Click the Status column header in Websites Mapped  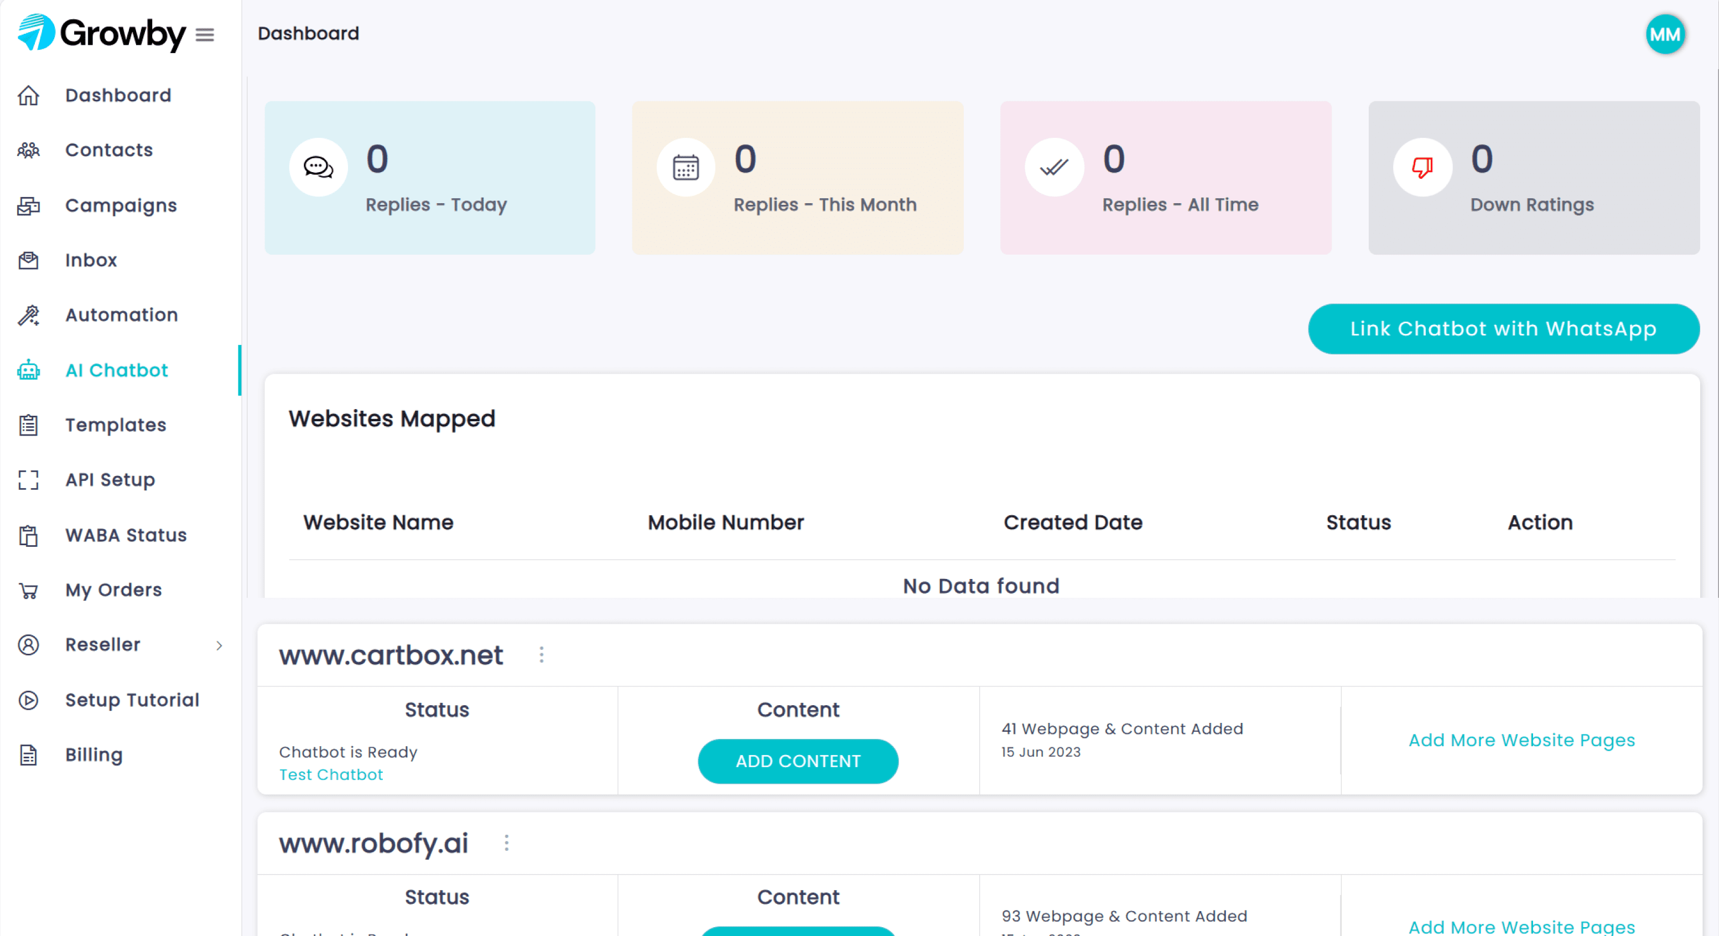(x=1359, y=522)
